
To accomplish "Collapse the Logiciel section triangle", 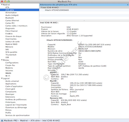I will coord(2,78).
